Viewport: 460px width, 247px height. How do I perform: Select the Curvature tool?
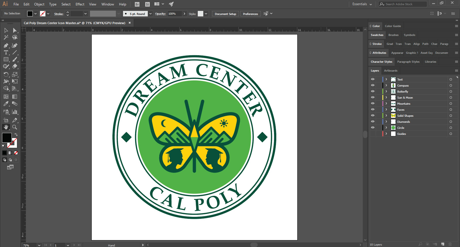pyautogui.click(x=15, y=45)
